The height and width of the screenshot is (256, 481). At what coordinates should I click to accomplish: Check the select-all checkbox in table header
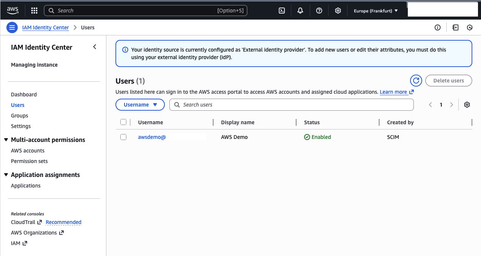click(x=123, y=122)
